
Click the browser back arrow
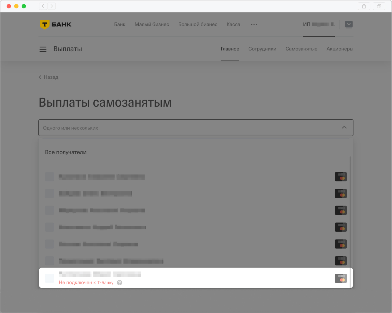[43, 6]
